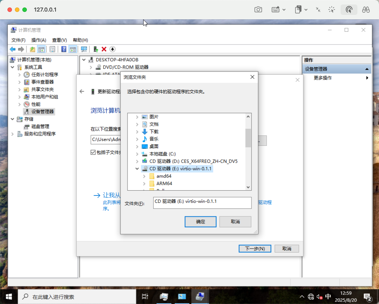This screenshot has width=379, height=304.
Task: Click the 下一步(N) button
Action: pos(255,248)
